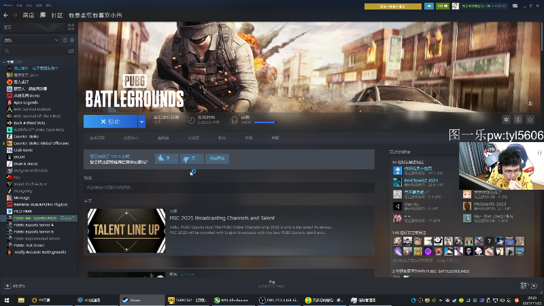
Task: Open achievements trophy icon
Action: click(235, 120)
